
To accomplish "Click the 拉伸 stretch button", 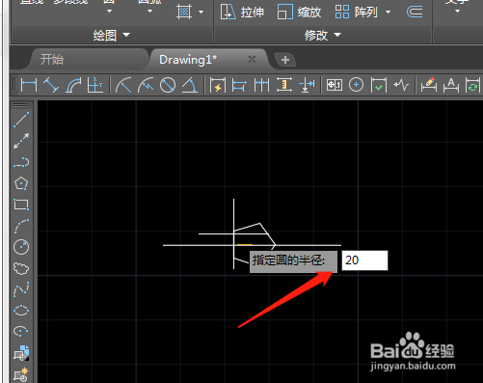I will [242, 13].
